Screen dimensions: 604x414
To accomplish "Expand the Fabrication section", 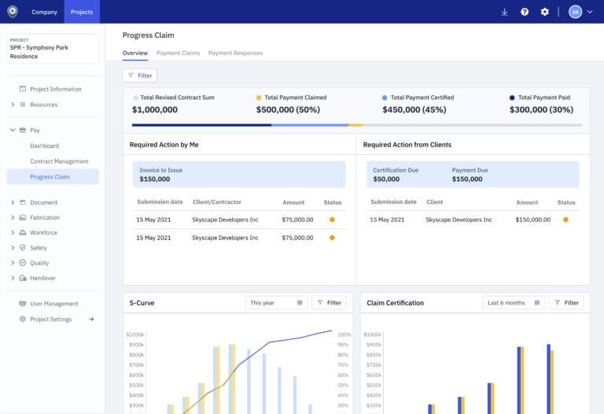I will point(13,217).
